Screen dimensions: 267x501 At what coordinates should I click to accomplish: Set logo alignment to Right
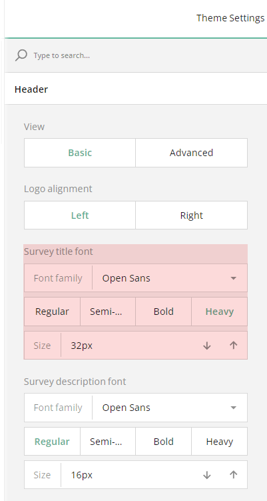click(191, 215)
